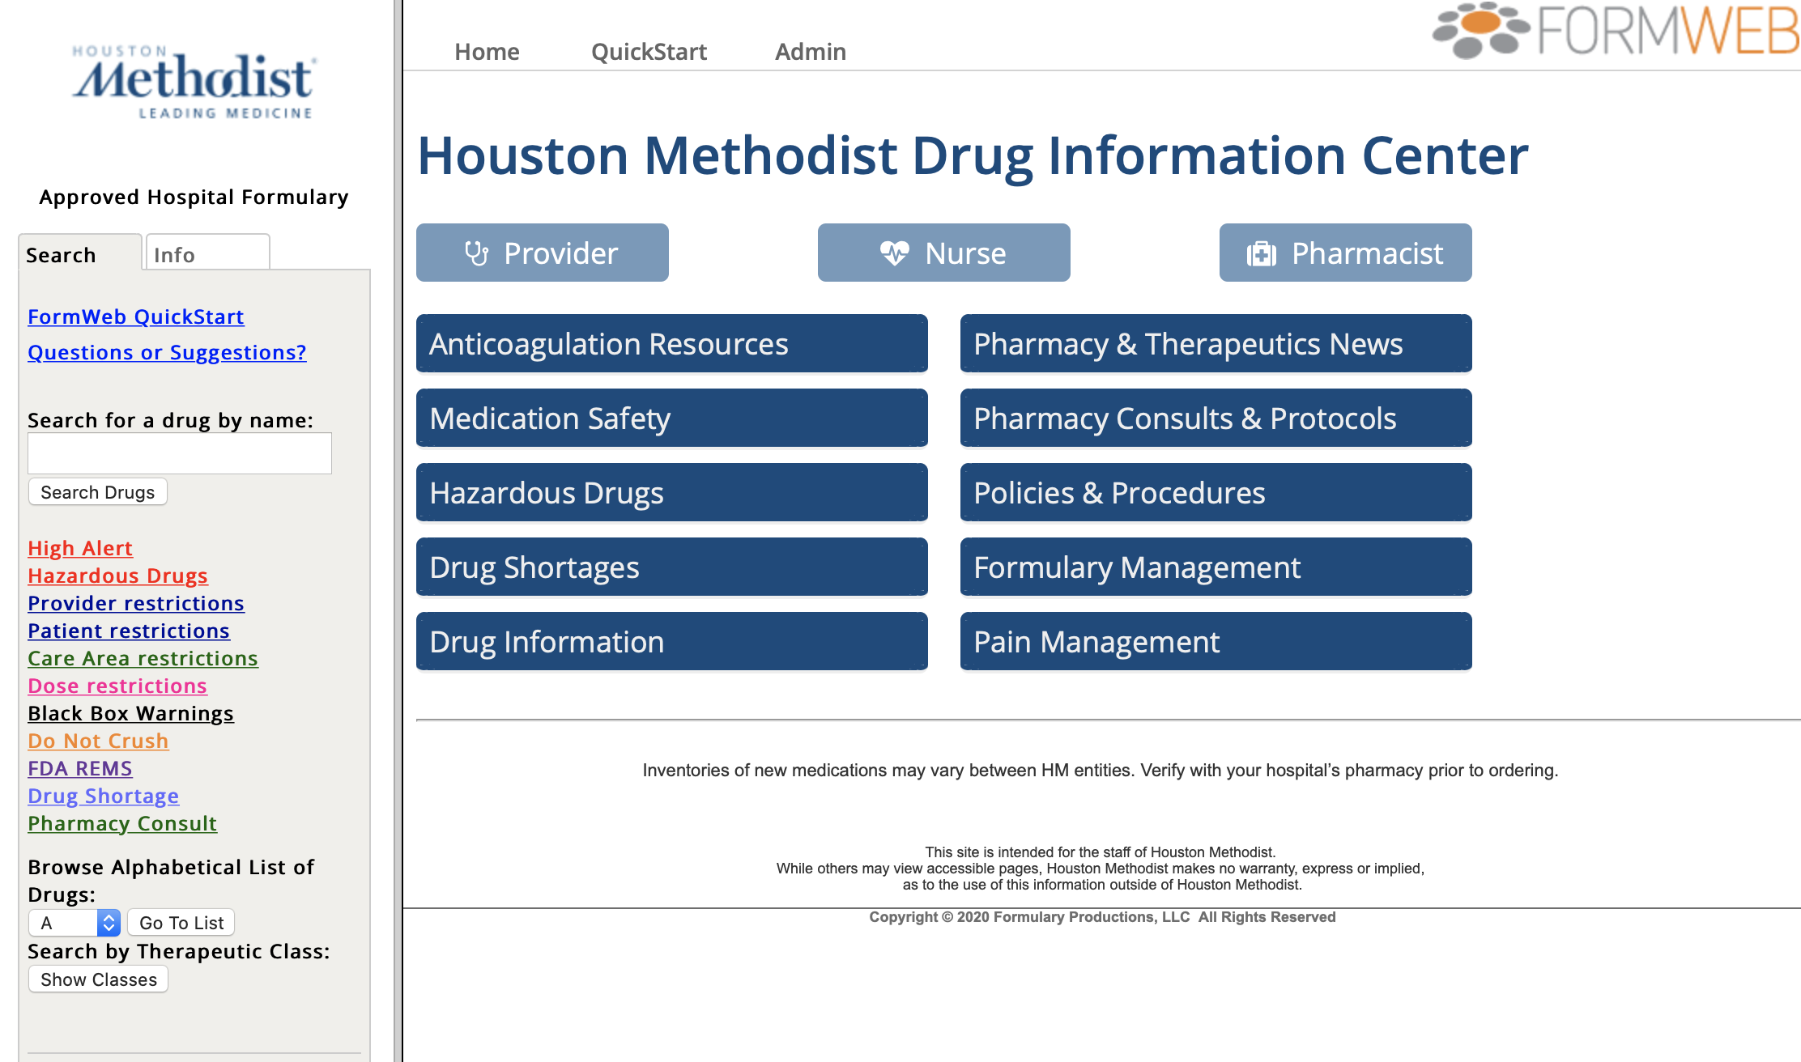Image resolution: width=1801 pixels, height=1062 pixels.
Task: Click the Approved Hospital Formulary text
Action: (x=194, y=197)
